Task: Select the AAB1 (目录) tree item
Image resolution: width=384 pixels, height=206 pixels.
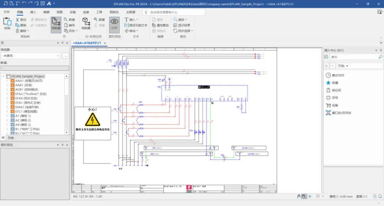Action: (23, 85)
